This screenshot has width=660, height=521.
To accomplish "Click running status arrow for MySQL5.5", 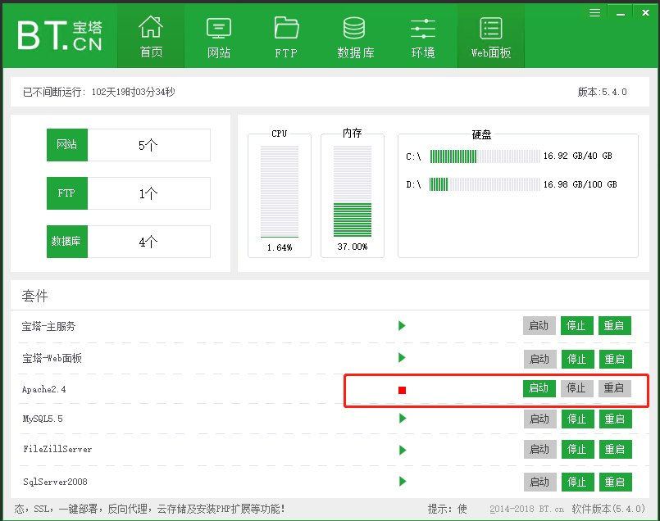I will click(x=403, y=419).
